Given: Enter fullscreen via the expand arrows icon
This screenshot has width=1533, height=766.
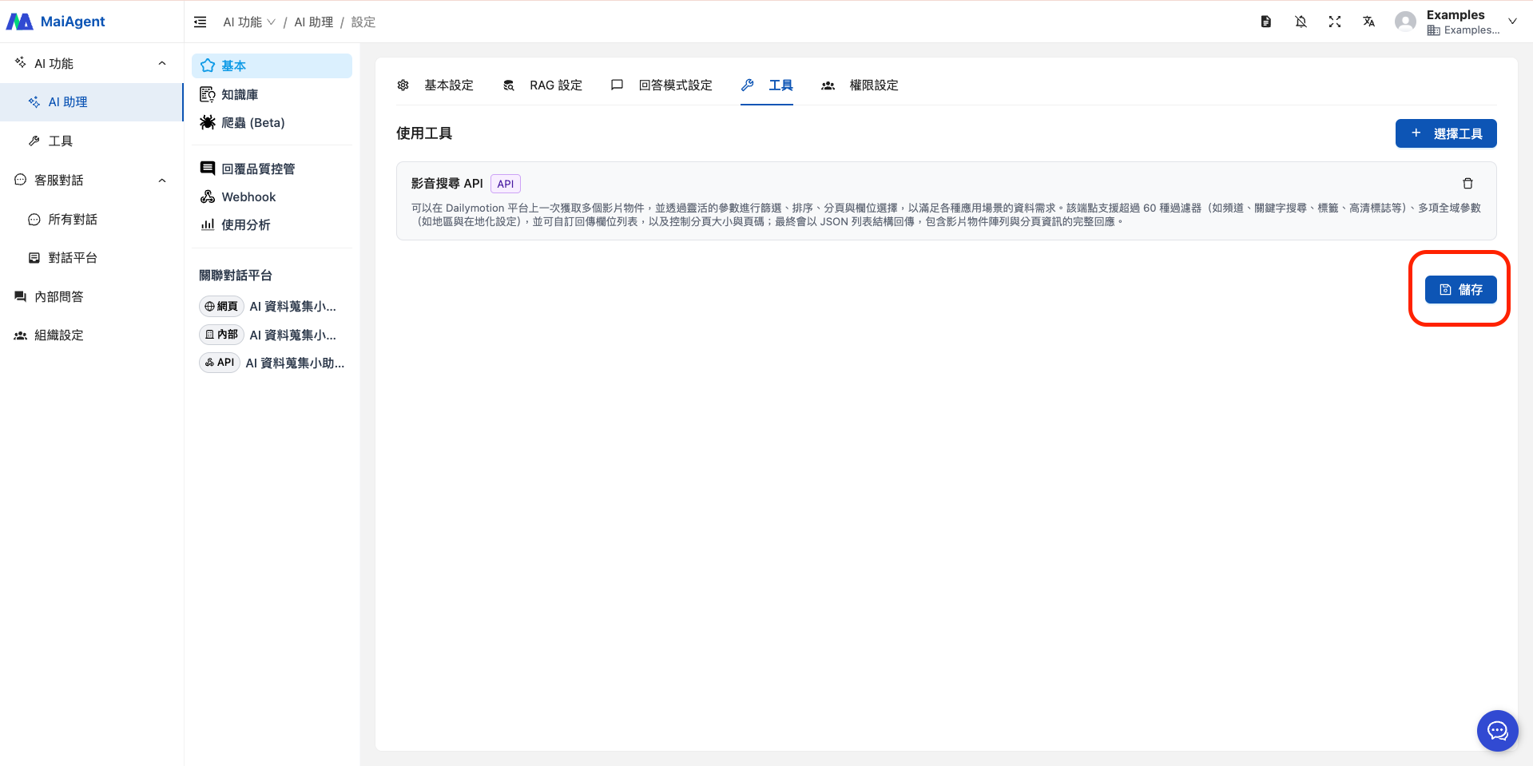Looking at the screenshot, I should click(1335, 22).
